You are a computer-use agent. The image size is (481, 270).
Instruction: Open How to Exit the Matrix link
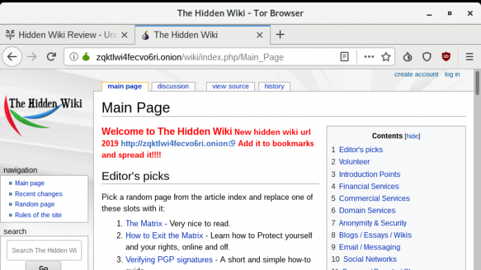164,236
